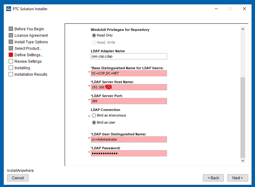Click the red Define Settings step box
This screenshot has height=187, width=255.
pyautogui.click(x=11, y=55)
